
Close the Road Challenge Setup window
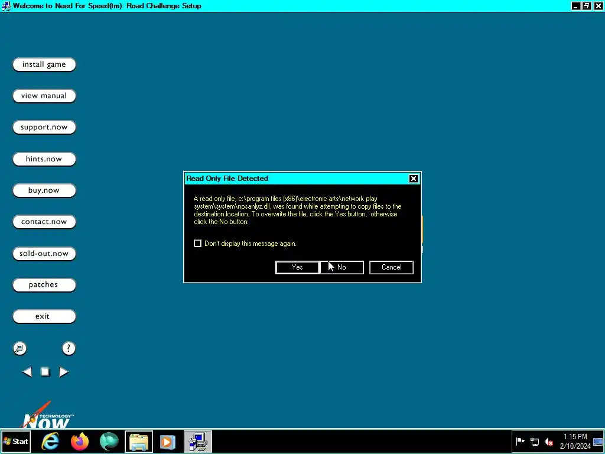pyautogui.click(x=598, y=6)
